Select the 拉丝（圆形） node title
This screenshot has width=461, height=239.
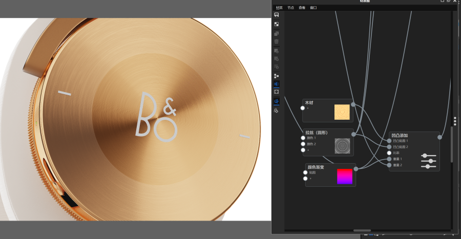pyautogui.click(x=317, y=133)
